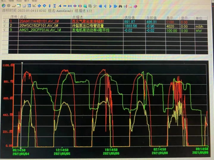Click the horizontal expand double-arrow icon
This screenshot has width=214, height=160.
click(x=65, y=6)
